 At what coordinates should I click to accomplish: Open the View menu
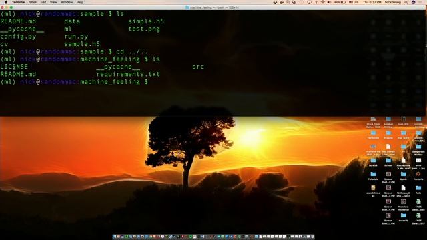point(53,2)
